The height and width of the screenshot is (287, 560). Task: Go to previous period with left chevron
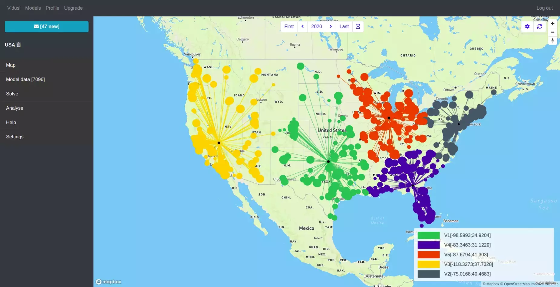click(302, 27)
